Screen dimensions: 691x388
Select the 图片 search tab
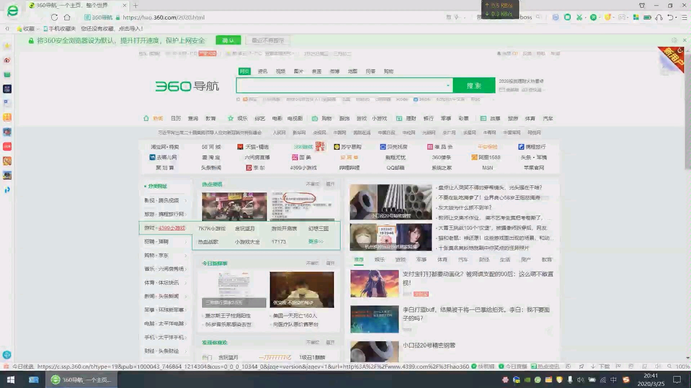(x=299, y=71)
